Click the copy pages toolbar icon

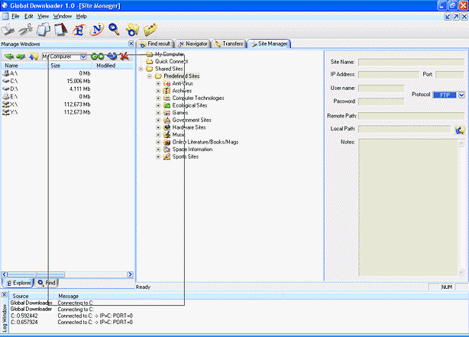tap(44, 30)
